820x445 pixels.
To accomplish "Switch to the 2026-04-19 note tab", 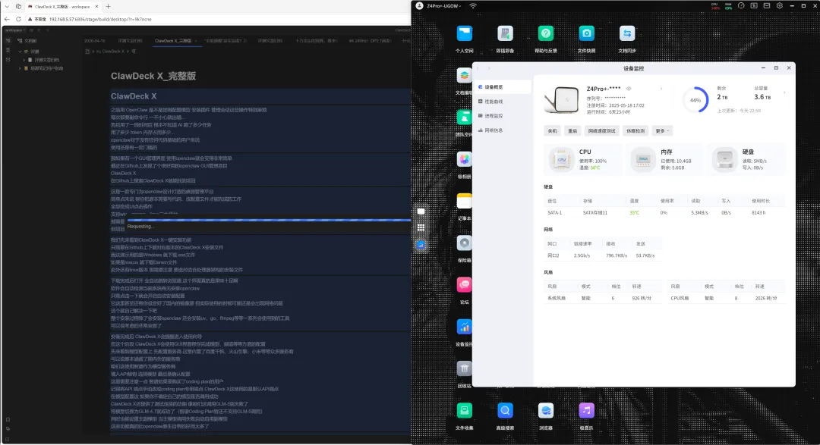I will click(x=95, y=41).
